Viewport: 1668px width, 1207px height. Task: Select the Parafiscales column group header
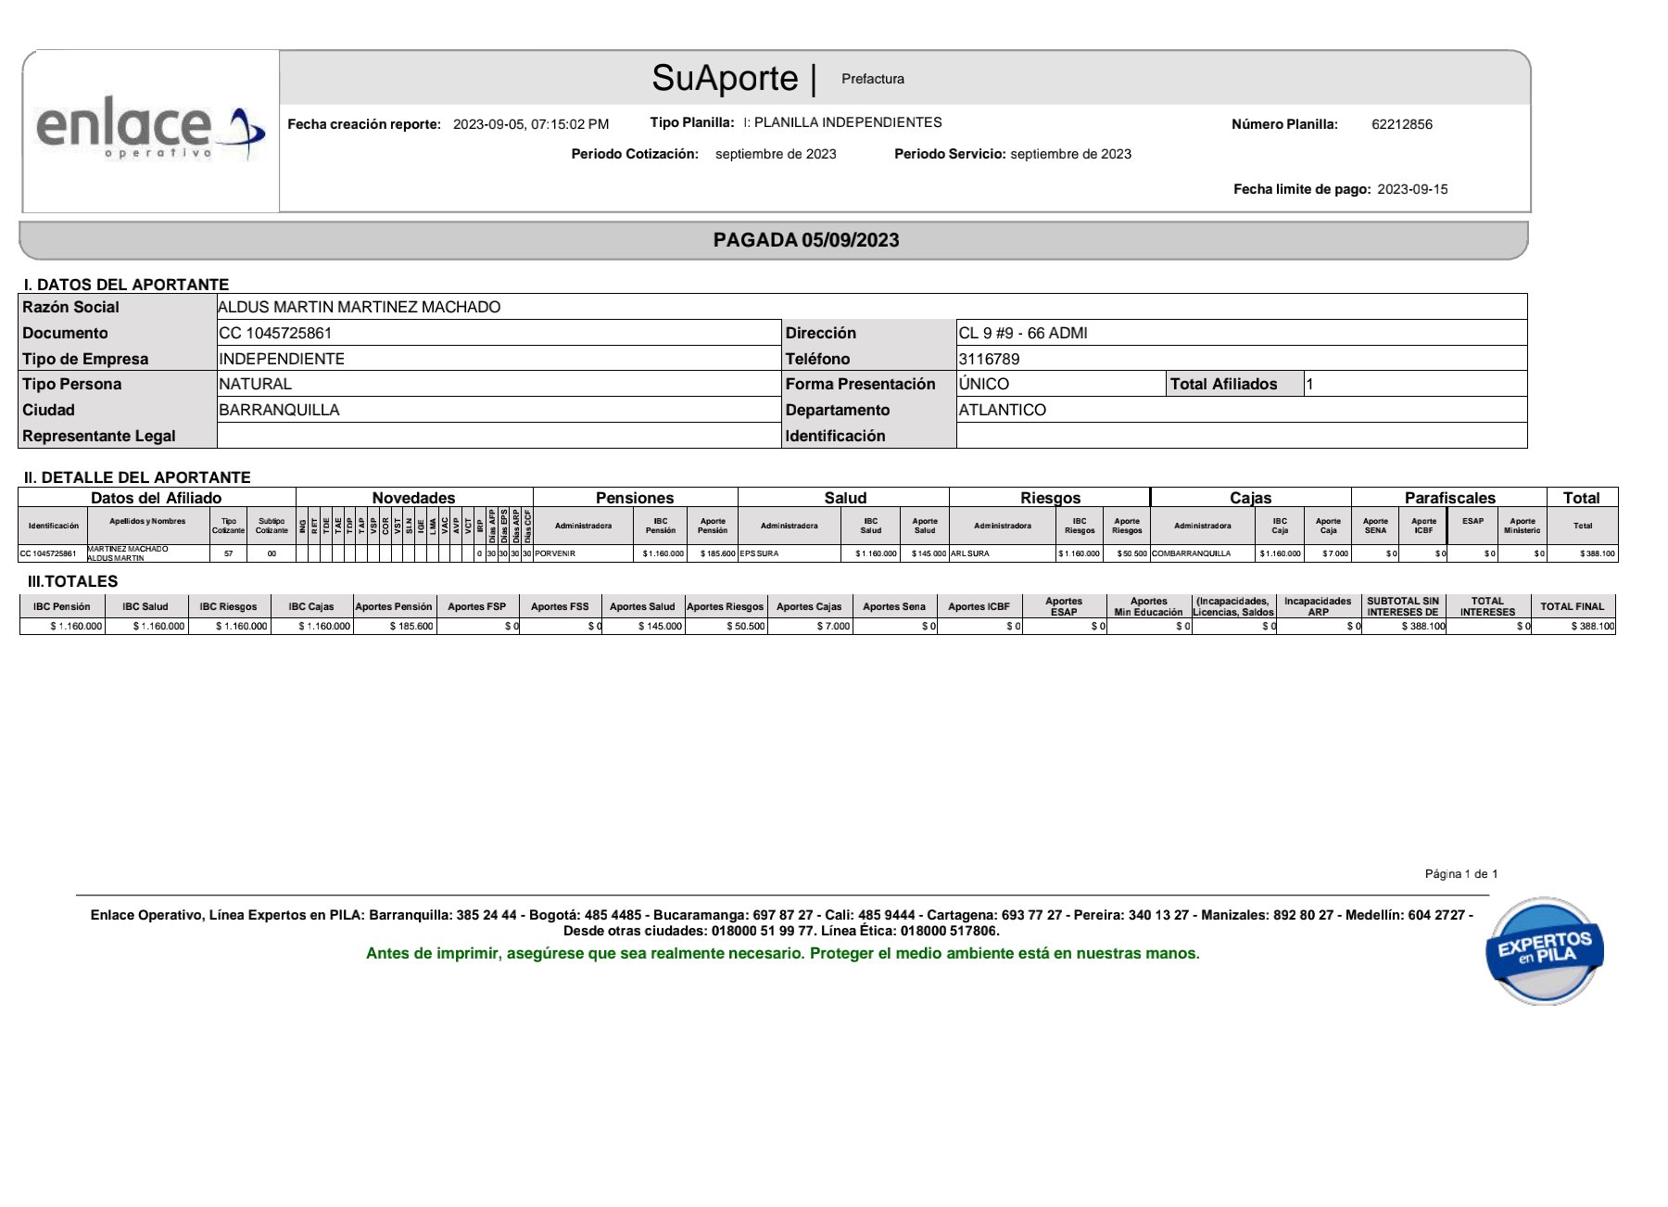pos(1449,498)
